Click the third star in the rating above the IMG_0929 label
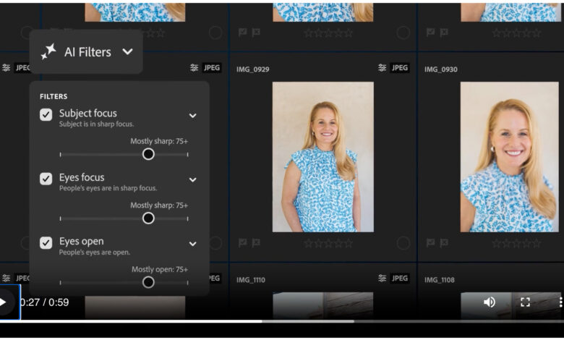This screenshot has height=340, width=564. point(328,33)
